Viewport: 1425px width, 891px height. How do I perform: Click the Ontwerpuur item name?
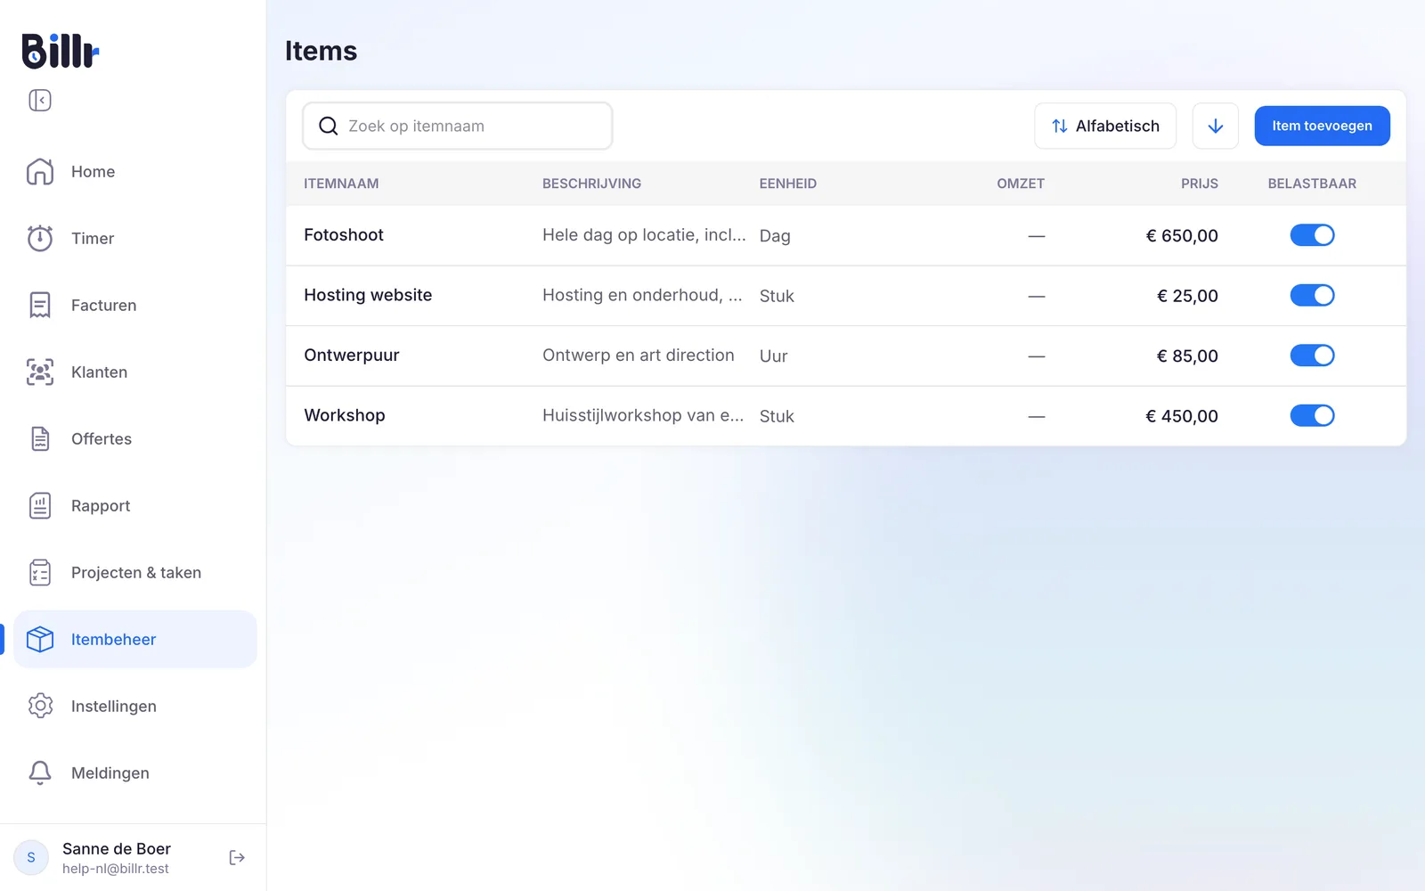click(x=352, y=355)
